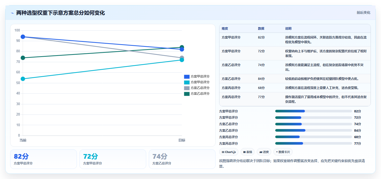The width and height of the screenshot is (381, 179).
Task: Click the 77分 cell in the table
Action: coord(261,97)
